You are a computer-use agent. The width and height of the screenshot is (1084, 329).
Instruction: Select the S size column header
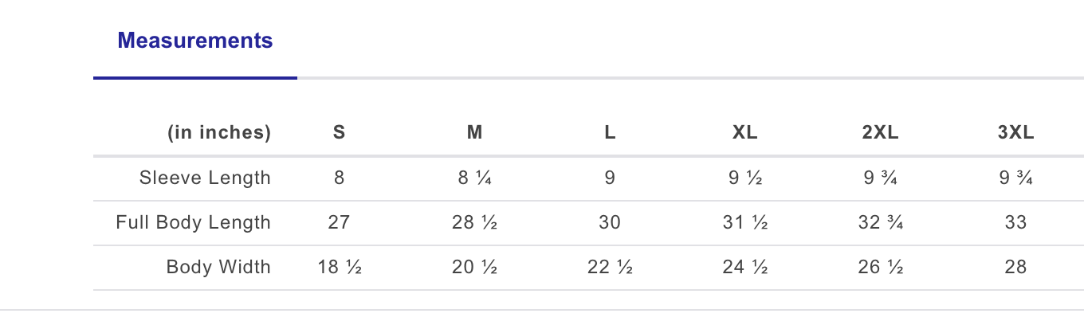[339, 133]
